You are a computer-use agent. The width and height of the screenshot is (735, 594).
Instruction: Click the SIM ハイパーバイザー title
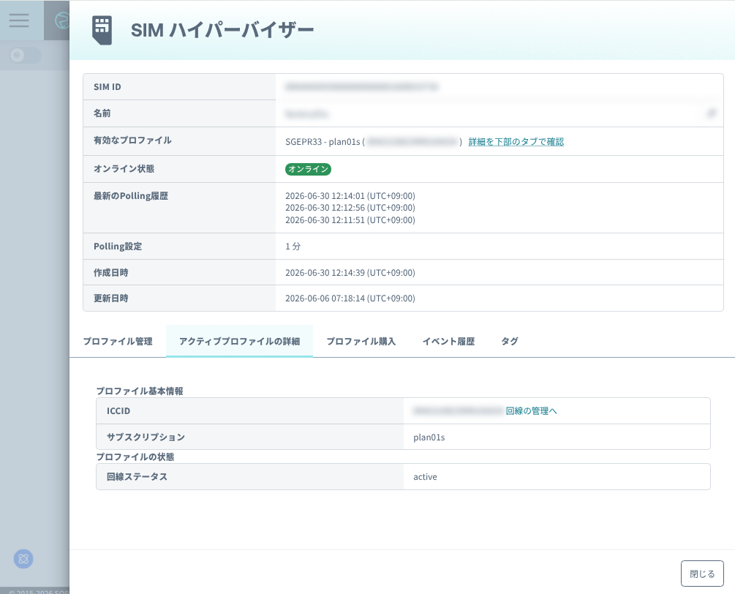pyautogui.click(x=222, y=30)
